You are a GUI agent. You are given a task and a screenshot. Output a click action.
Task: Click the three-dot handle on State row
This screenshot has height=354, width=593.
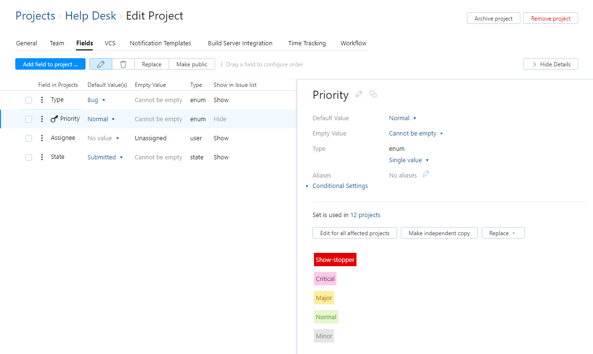pos(42,157)
